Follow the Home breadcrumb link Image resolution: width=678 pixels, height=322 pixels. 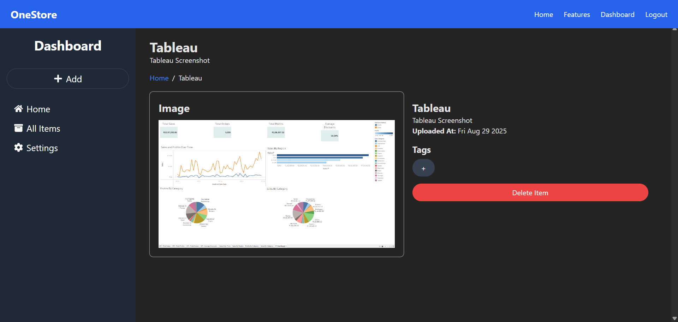[x=159, y=78]
